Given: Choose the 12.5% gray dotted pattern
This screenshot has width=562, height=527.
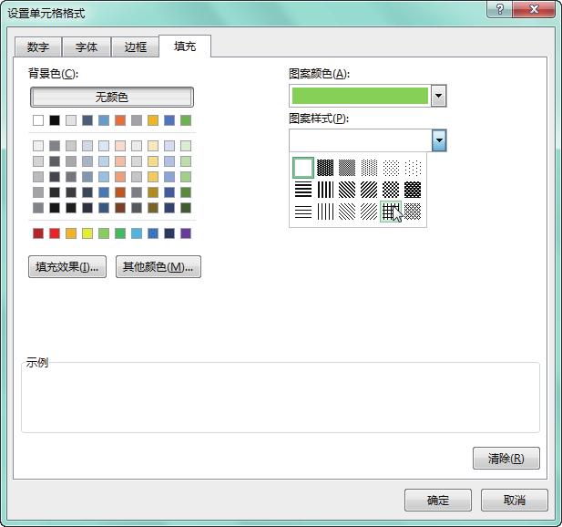Looking at the screenshot, I should [391, 168].
